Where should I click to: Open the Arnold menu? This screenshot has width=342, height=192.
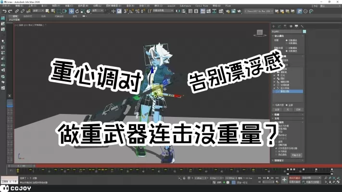(171, 6)
